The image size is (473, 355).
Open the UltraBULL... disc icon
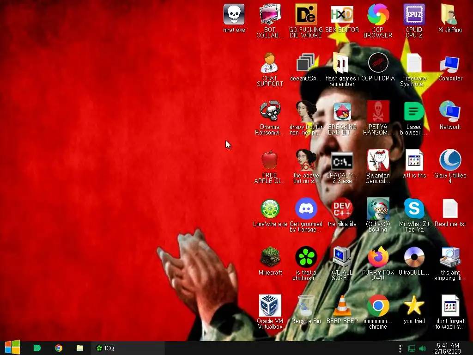pyautogui.click(x=414, y=257)
